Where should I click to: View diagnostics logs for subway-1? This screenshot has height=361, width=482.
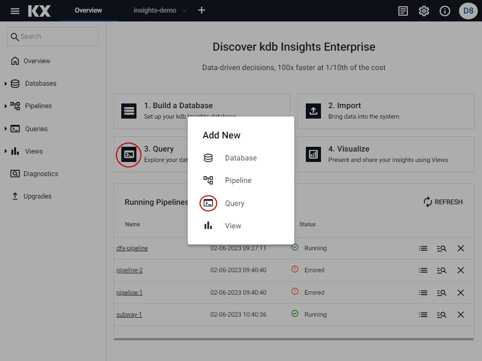[442, 315]
